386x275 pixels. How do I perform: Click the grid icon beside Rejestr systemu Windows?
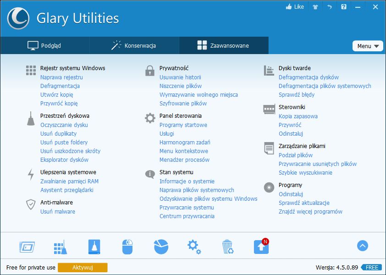tap(31, 71)
